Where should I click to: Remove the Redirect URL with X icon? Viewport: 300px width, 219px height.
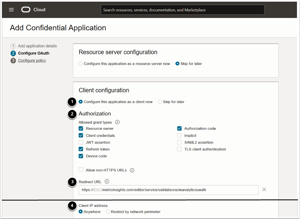click(x=264, y=190)
